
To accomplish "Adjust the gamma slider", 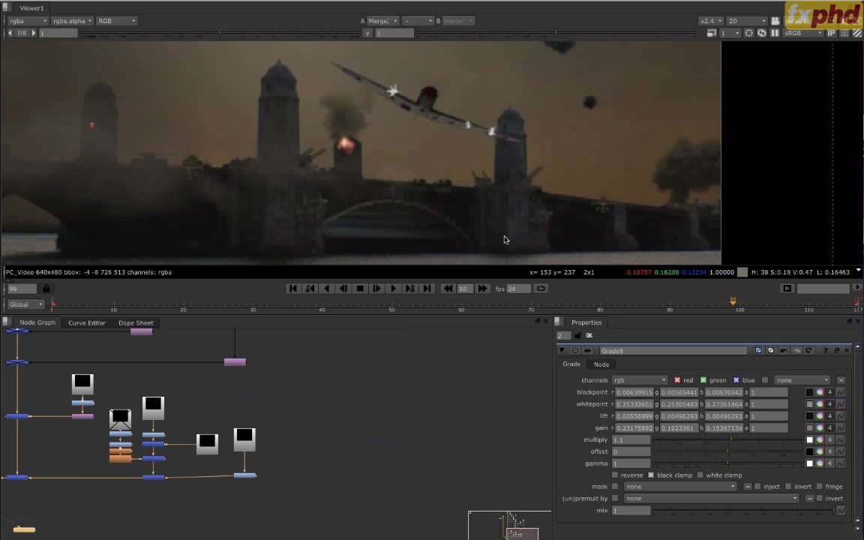I will click(727, 463).
